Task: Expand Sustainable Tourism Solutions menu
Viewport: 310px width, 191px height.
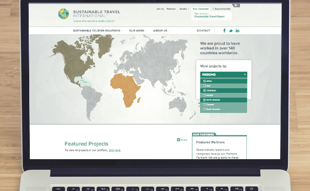Action: [x=98, y=31]
